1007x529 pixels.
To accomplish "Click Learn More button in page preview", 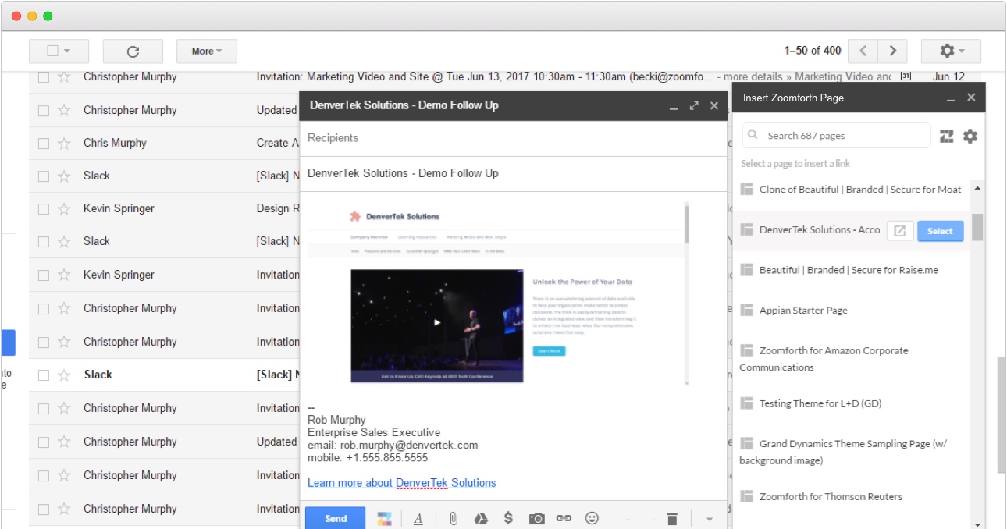I will click(x=549, y=351).
